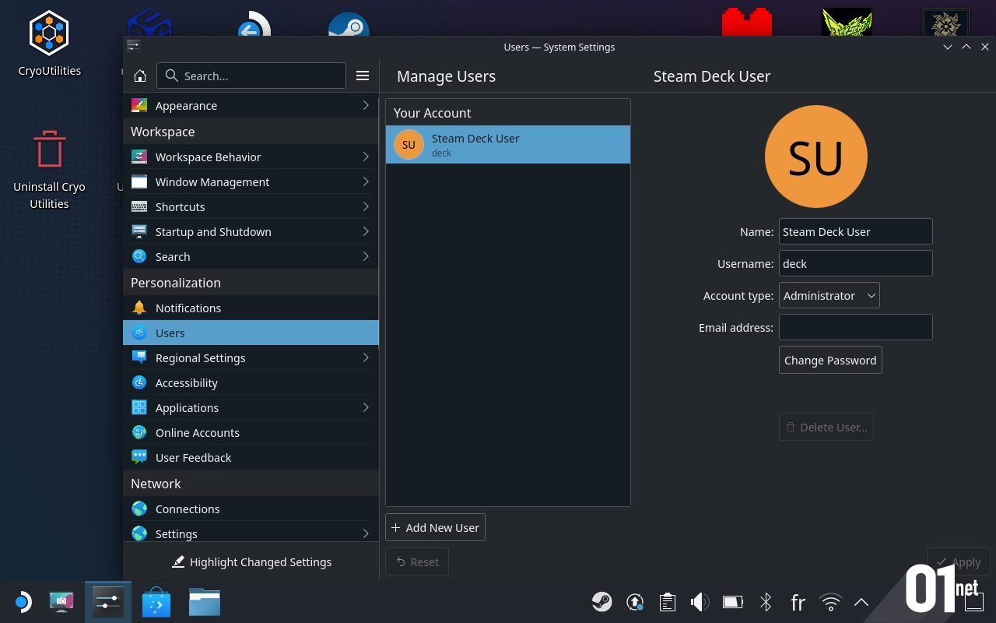The image size is (996, 623).
Task: Open the CryoUtilities desktop icon
Action: (x=49, y=44)
